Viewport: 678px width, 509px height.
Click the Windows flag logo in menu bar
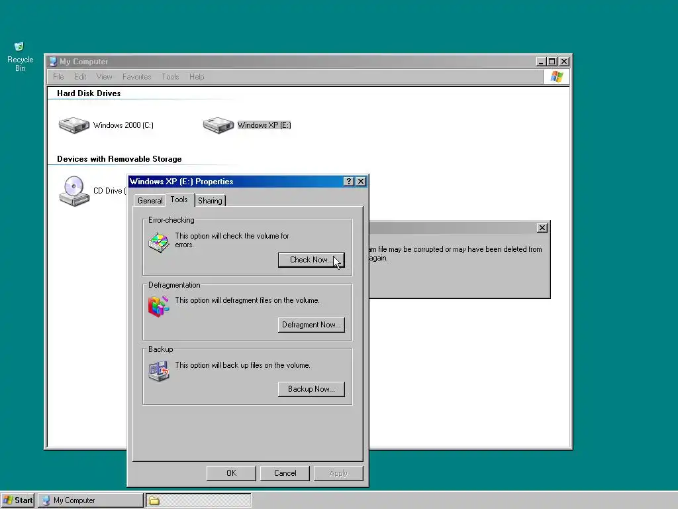pos(556,77)
